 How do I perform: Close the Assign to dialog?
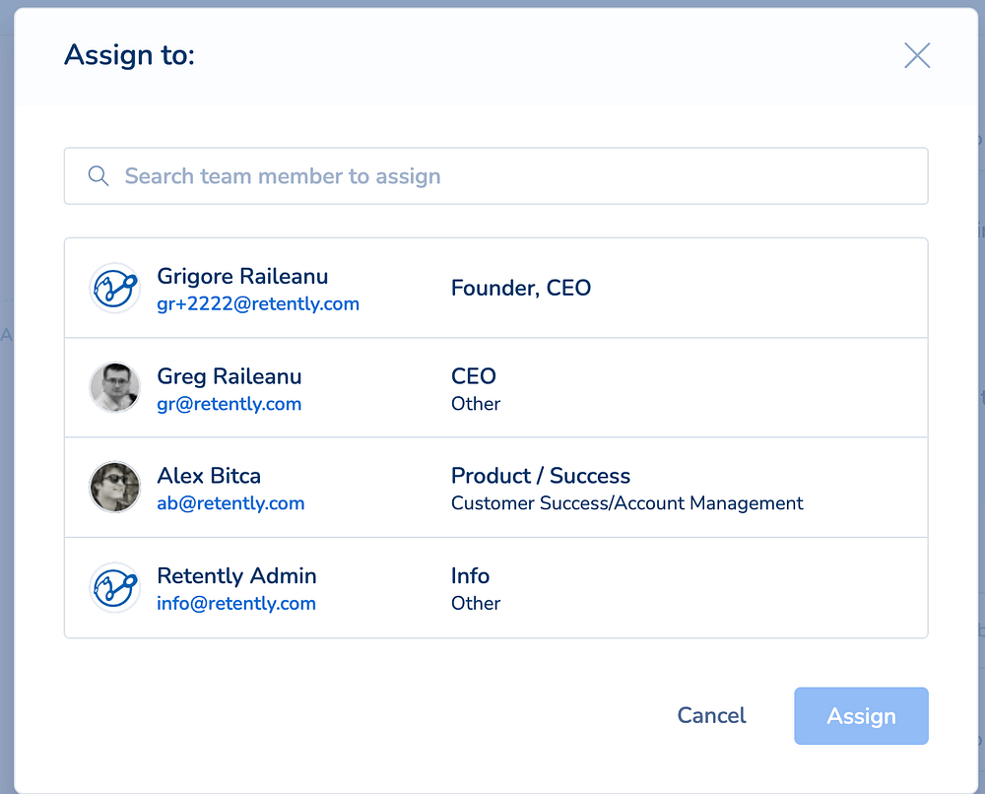917,55
